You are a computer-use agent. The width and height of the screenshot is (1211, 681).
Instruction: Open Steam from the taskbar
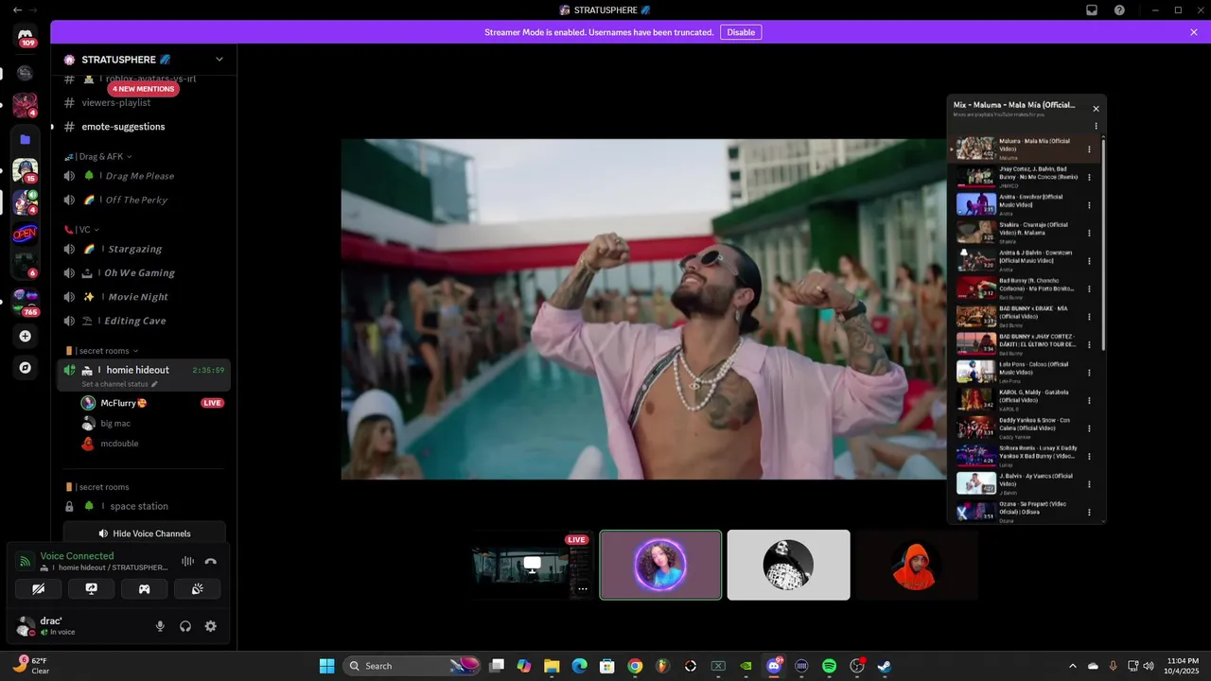885,666
